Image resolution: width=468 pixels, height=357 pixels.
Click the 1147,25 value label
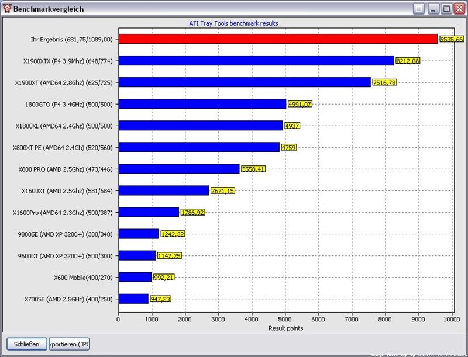(170, 256)
